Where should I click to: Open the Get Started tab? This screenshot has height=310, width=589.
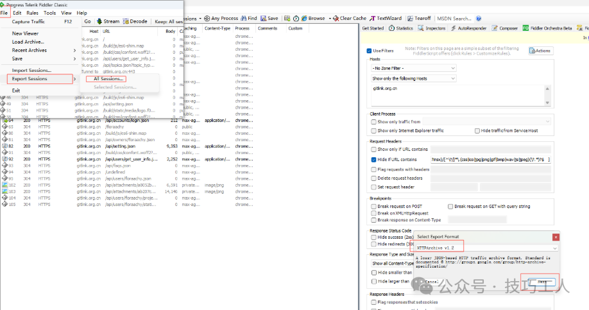pos(373,28)
